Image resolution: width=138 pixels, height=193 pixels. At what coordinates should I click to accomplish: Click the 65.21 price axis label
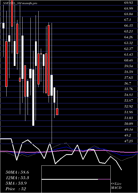tap(129, 31)
